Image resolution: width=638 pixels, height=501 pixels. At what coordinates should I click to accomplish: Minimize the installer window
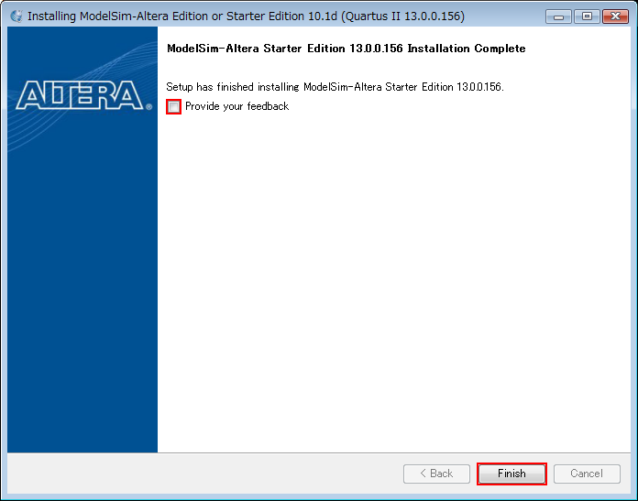[x=558, y=16]
